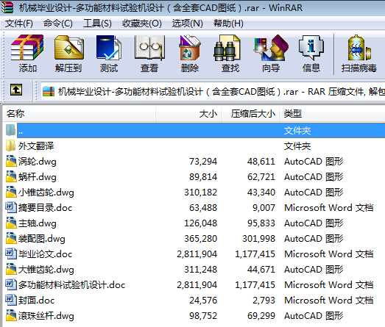
Task: Open the 选项(N) menu
Action: 187,24
